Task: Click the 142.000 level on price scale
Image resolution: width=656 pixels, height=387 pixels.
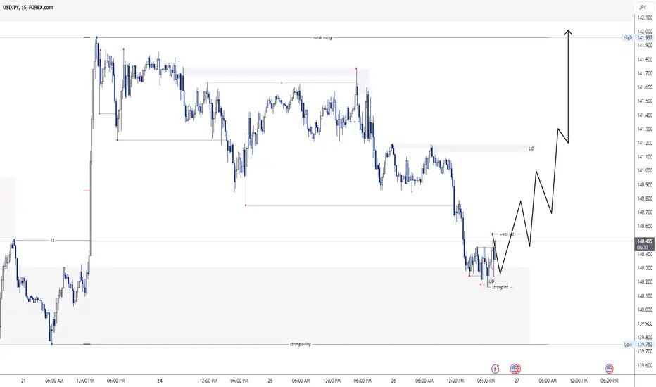Action: (x=645, y=32)
